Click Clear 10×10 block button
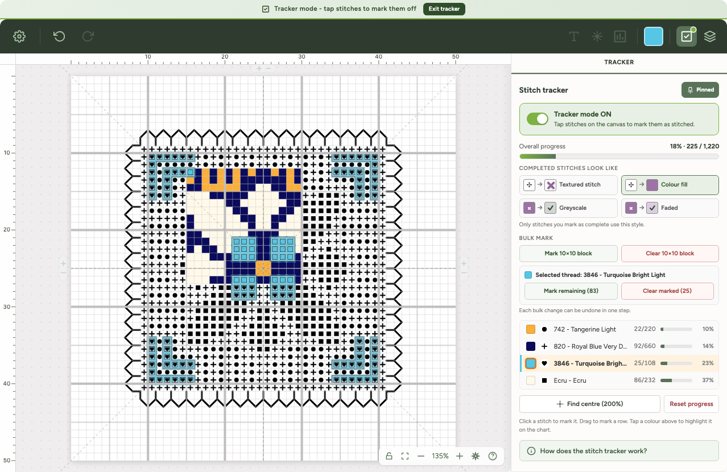727x472 pixels. (x=670, y=254)
